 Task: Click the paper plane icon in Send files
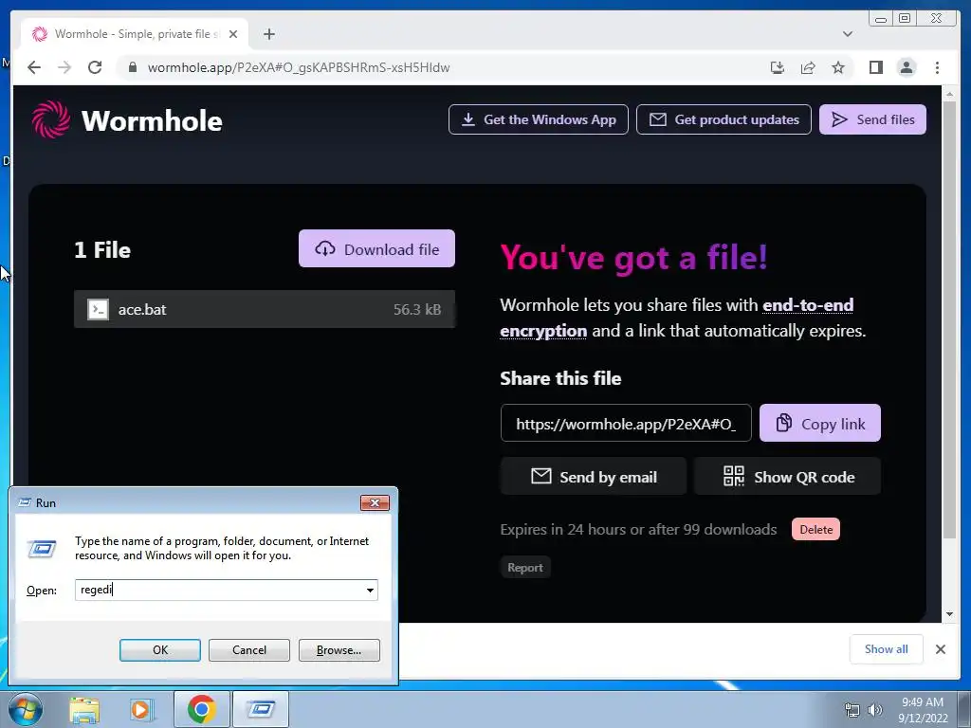839,119
